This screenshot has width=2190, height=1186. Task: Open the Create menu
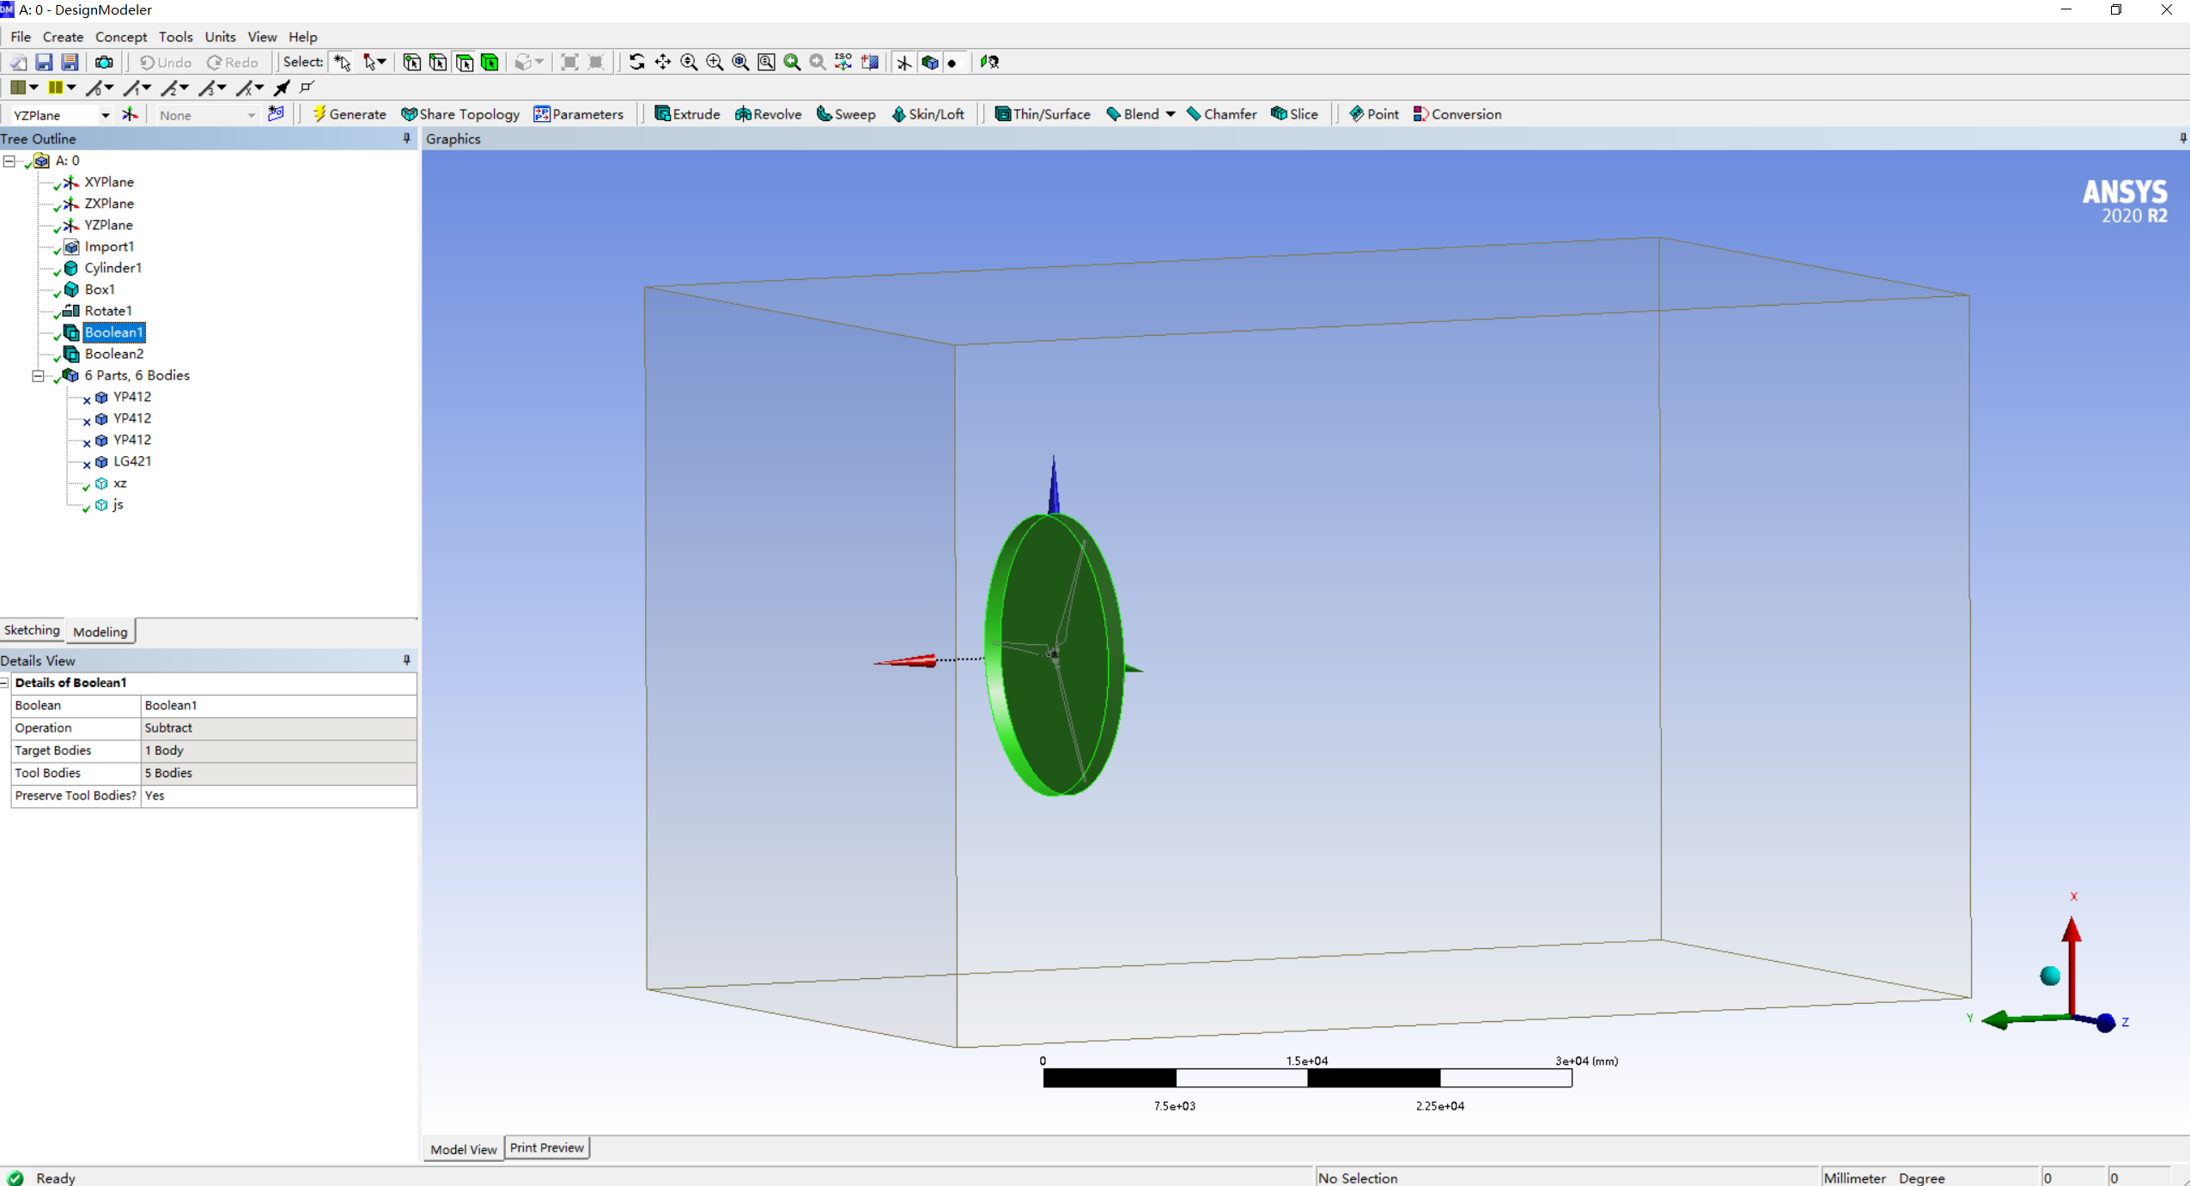tap(63, 37)
